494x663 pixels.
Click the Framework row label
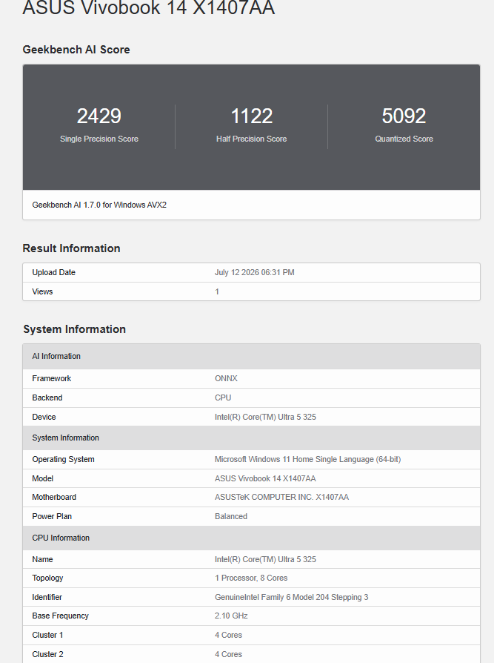pyautogui.click(x=52, y=378)
